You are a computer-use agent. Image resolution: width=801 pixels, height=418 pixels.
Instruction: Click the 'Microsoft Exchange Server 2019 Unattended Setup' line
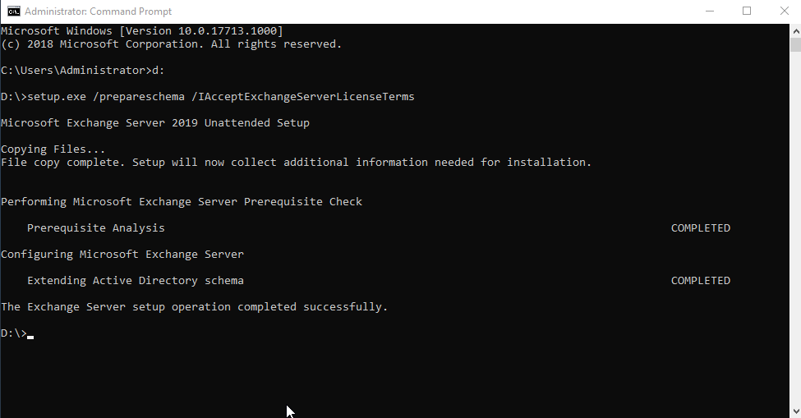[x=154, y=123]
